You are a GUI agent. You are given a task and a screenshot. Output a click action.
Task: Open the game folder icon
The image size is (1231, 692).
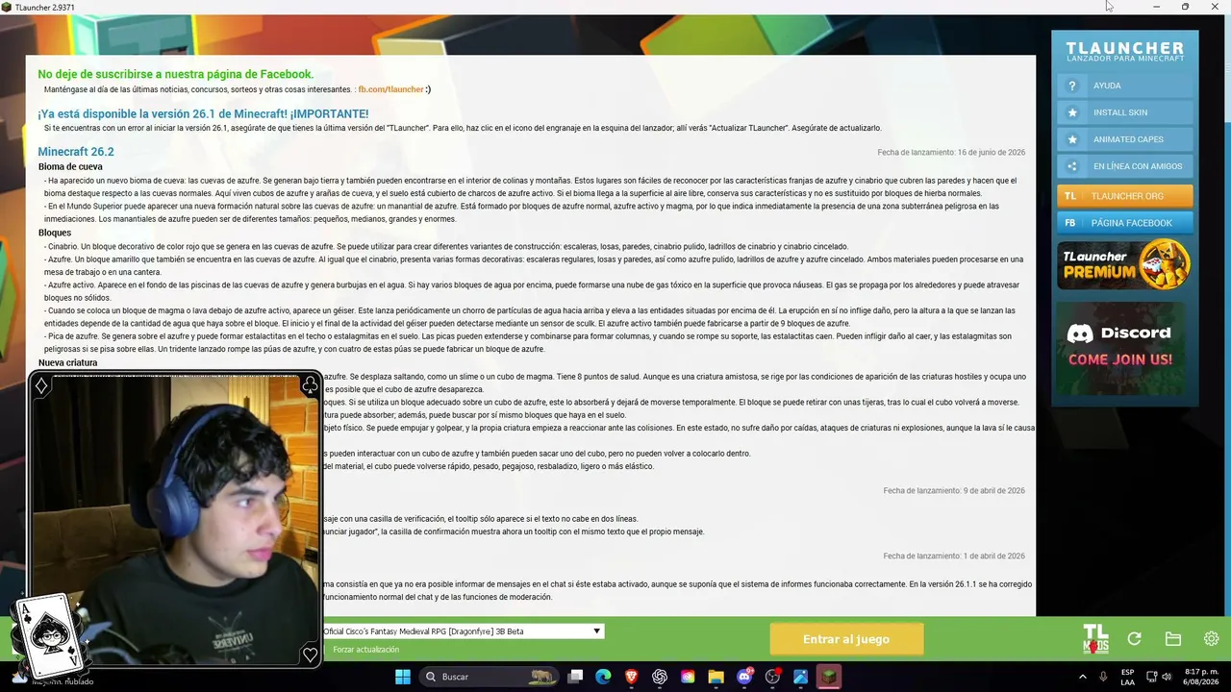click(x=1172, y=639)
